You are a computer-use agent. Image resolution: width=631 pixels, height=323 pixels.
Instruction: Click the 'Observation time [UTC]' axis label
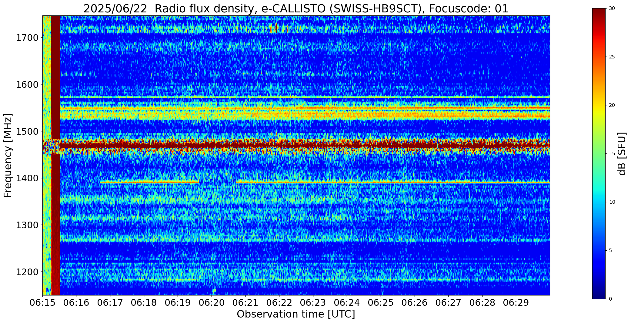pyautogui.click(x=296, y=314)
